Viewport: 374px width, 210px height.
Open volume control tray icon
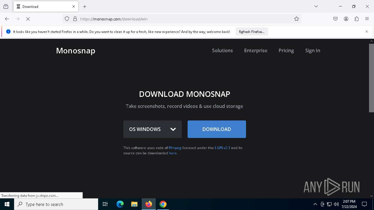pos(336,204)
